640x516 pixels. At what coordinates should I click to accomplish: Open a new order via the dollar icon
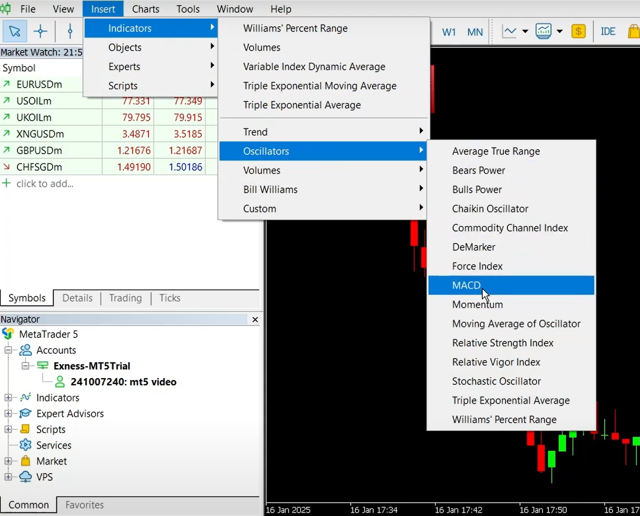coord(578,31)
